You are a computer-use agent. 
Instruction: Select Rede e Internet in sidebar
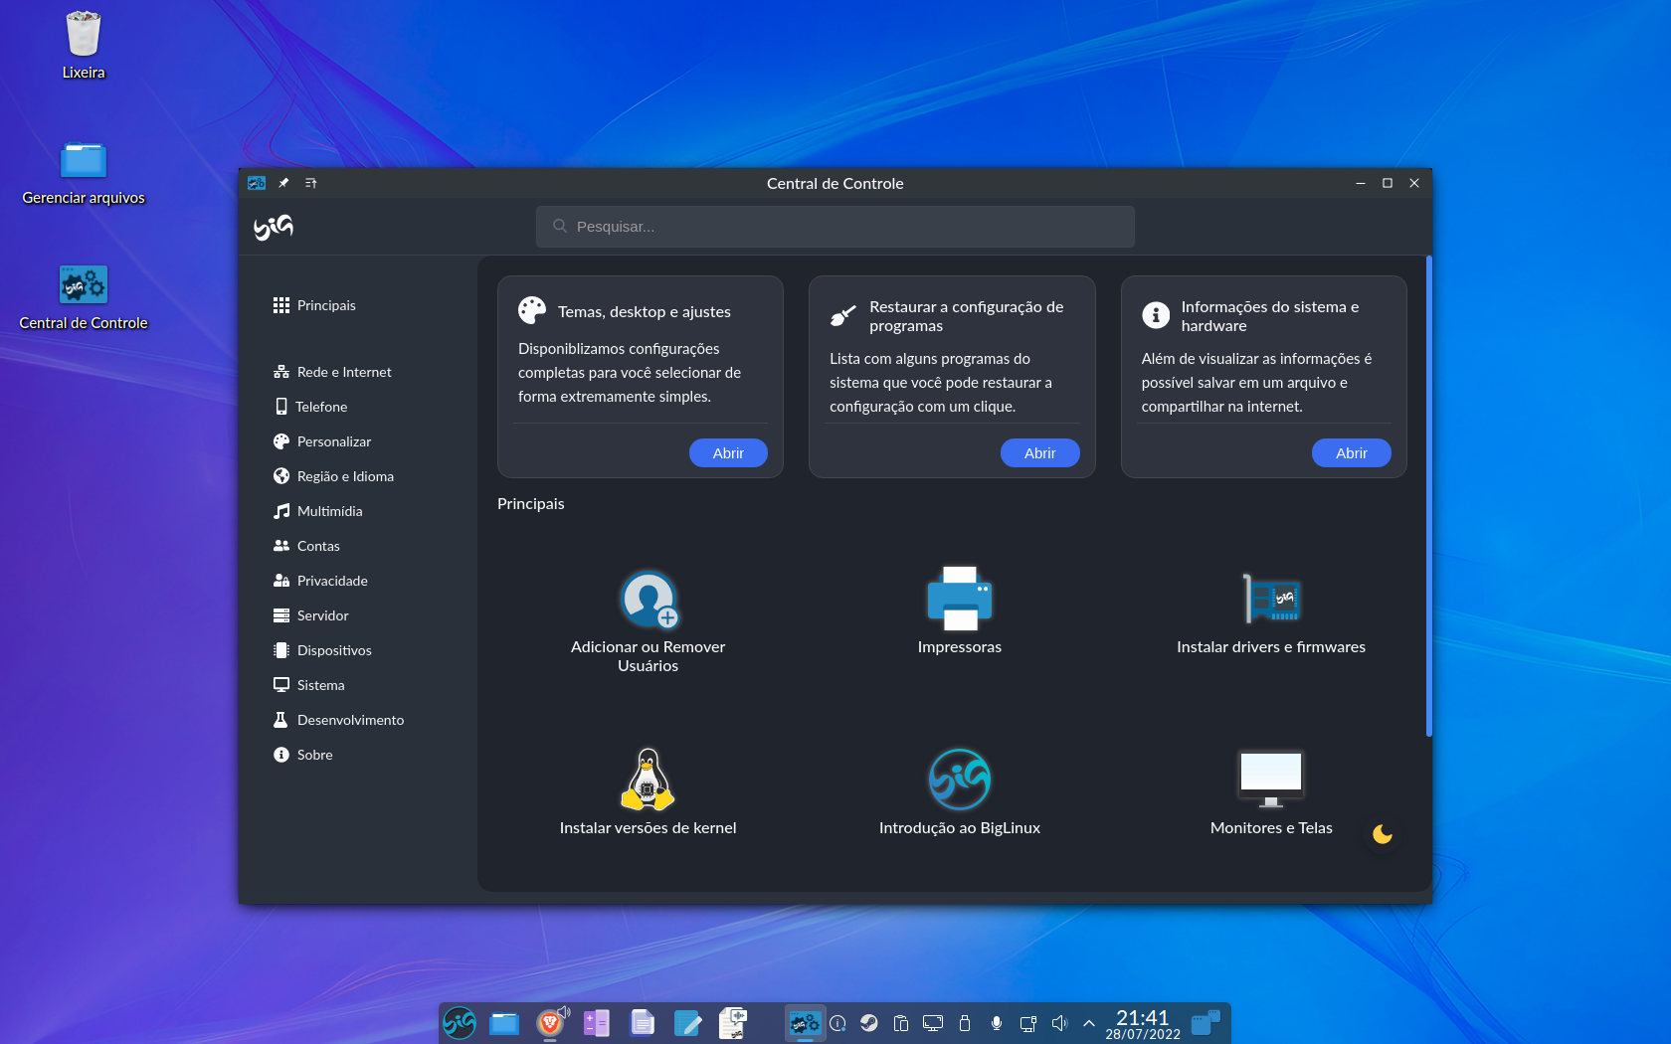pos(332,372)
